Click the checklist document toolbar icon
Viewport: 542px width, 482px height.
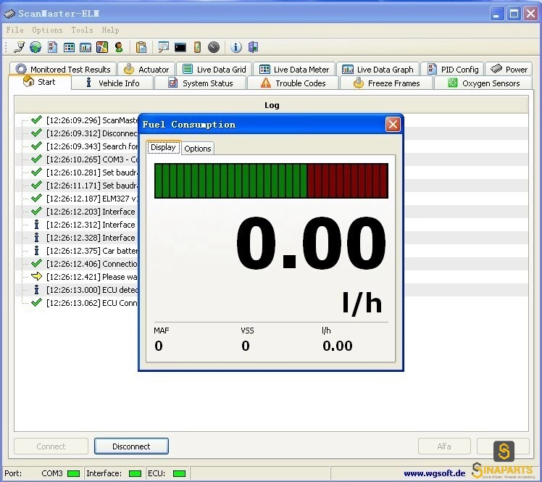pos(52,47)
